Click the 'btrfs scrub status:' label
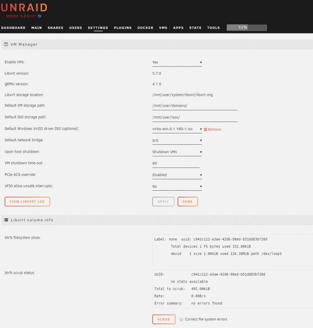 20,273
